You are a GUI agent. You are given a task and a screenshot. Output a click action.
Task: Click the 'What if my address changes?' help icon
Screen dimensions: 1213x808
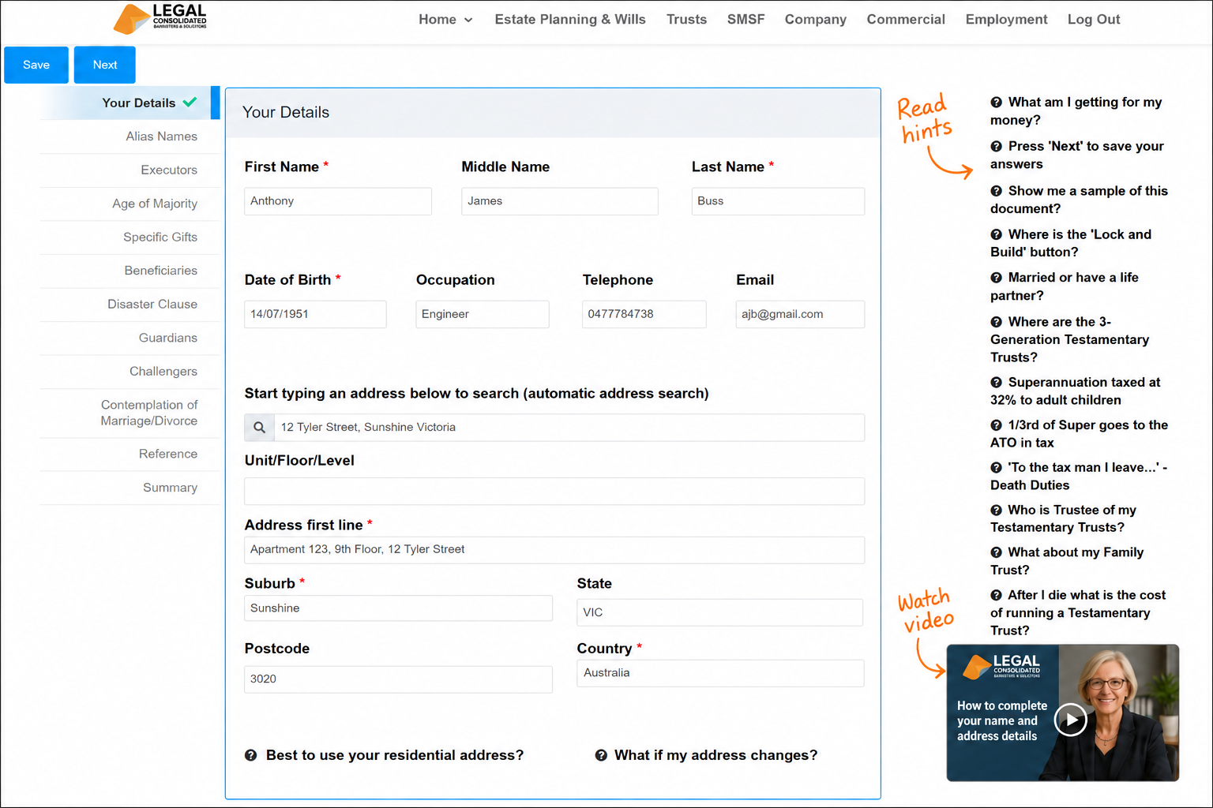click(601, 755)
